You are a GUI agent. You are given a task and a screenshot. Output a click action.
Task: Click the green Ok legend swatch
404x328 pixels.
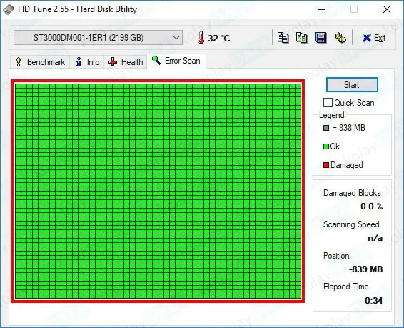(326, 146)
